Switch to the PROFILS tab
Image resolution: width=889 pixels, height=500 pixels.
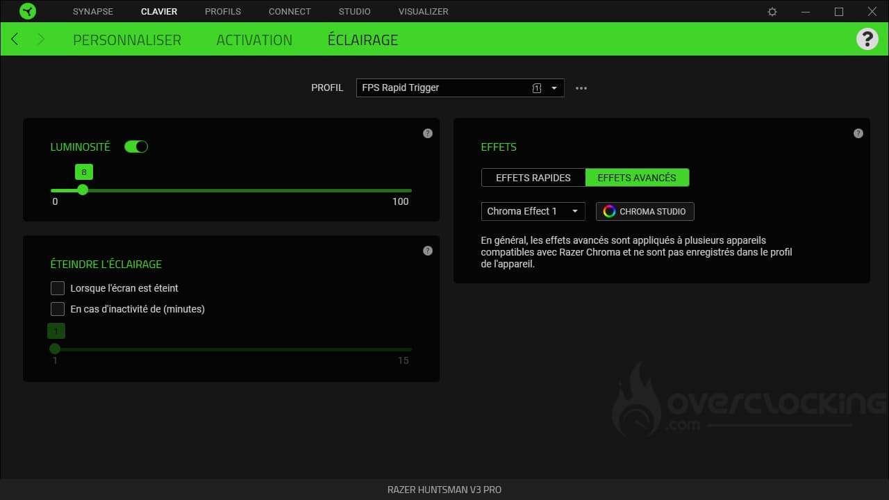click(223, 12)
